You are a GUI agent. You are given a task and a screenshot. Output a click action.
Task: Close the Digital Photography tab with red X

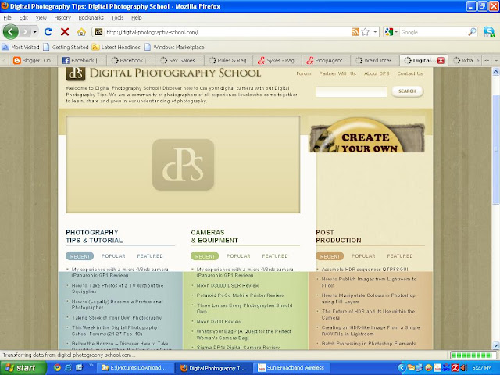click(x=441, y=61)
